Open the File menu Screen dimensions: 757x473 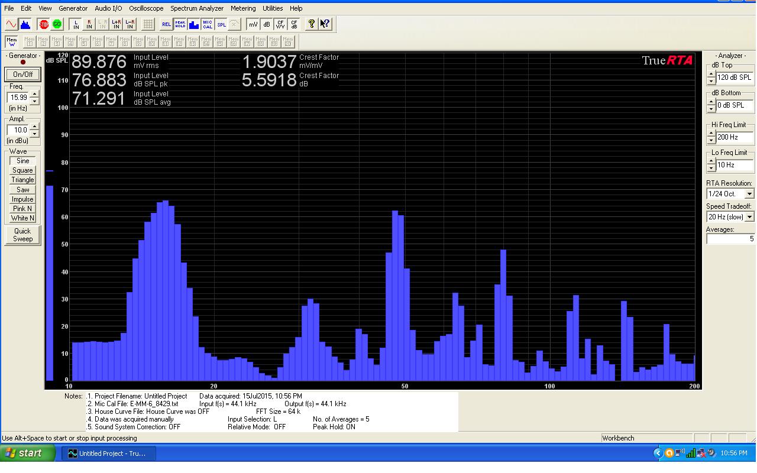(9, 8)
